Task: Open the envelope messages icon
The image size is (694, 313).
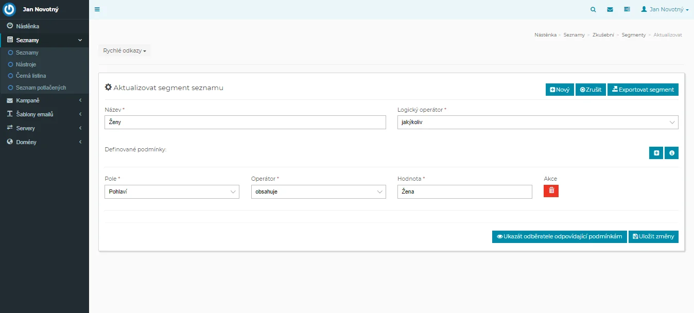Action: pyautogui.click(x=610, y=9)
